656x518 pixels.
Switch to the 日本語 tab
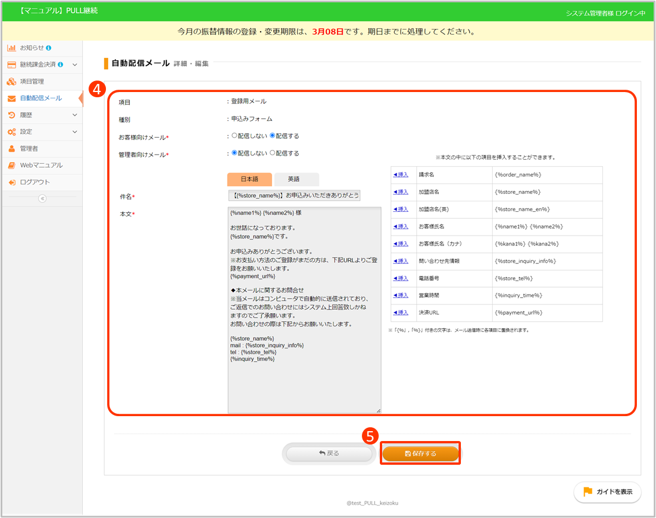click(x=250, y=179)
